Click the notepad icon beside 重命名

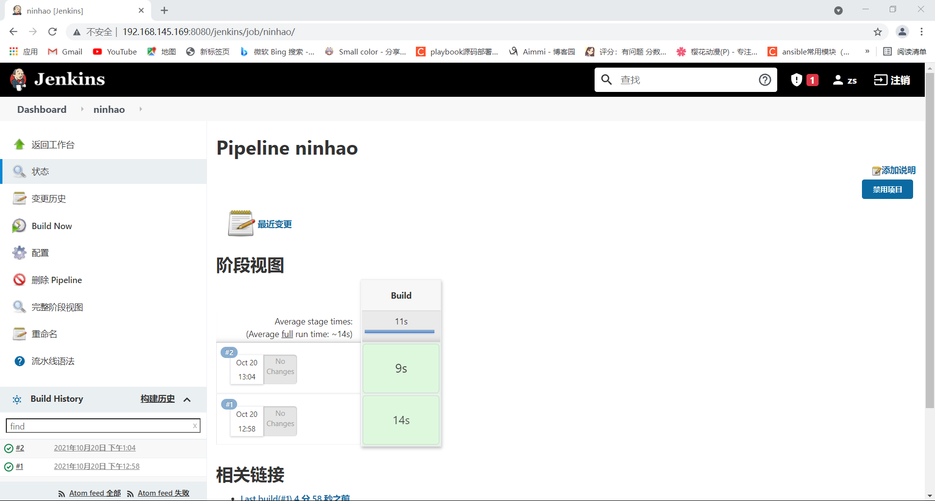[19, 334]
